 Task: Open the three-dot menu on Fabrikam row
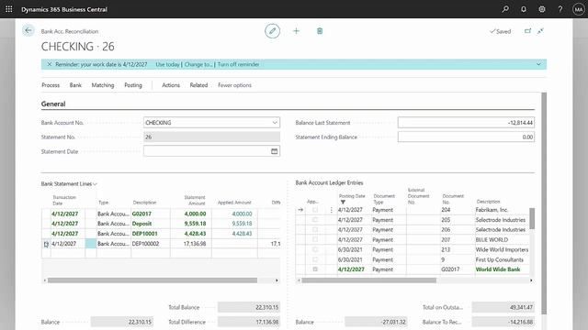point(331,210)
